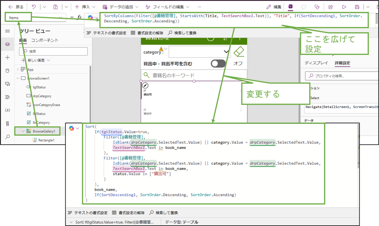The image size is (379, 226).
Task: Click the 書籍名のキーワード search box
Action: (x=193, y=75)
